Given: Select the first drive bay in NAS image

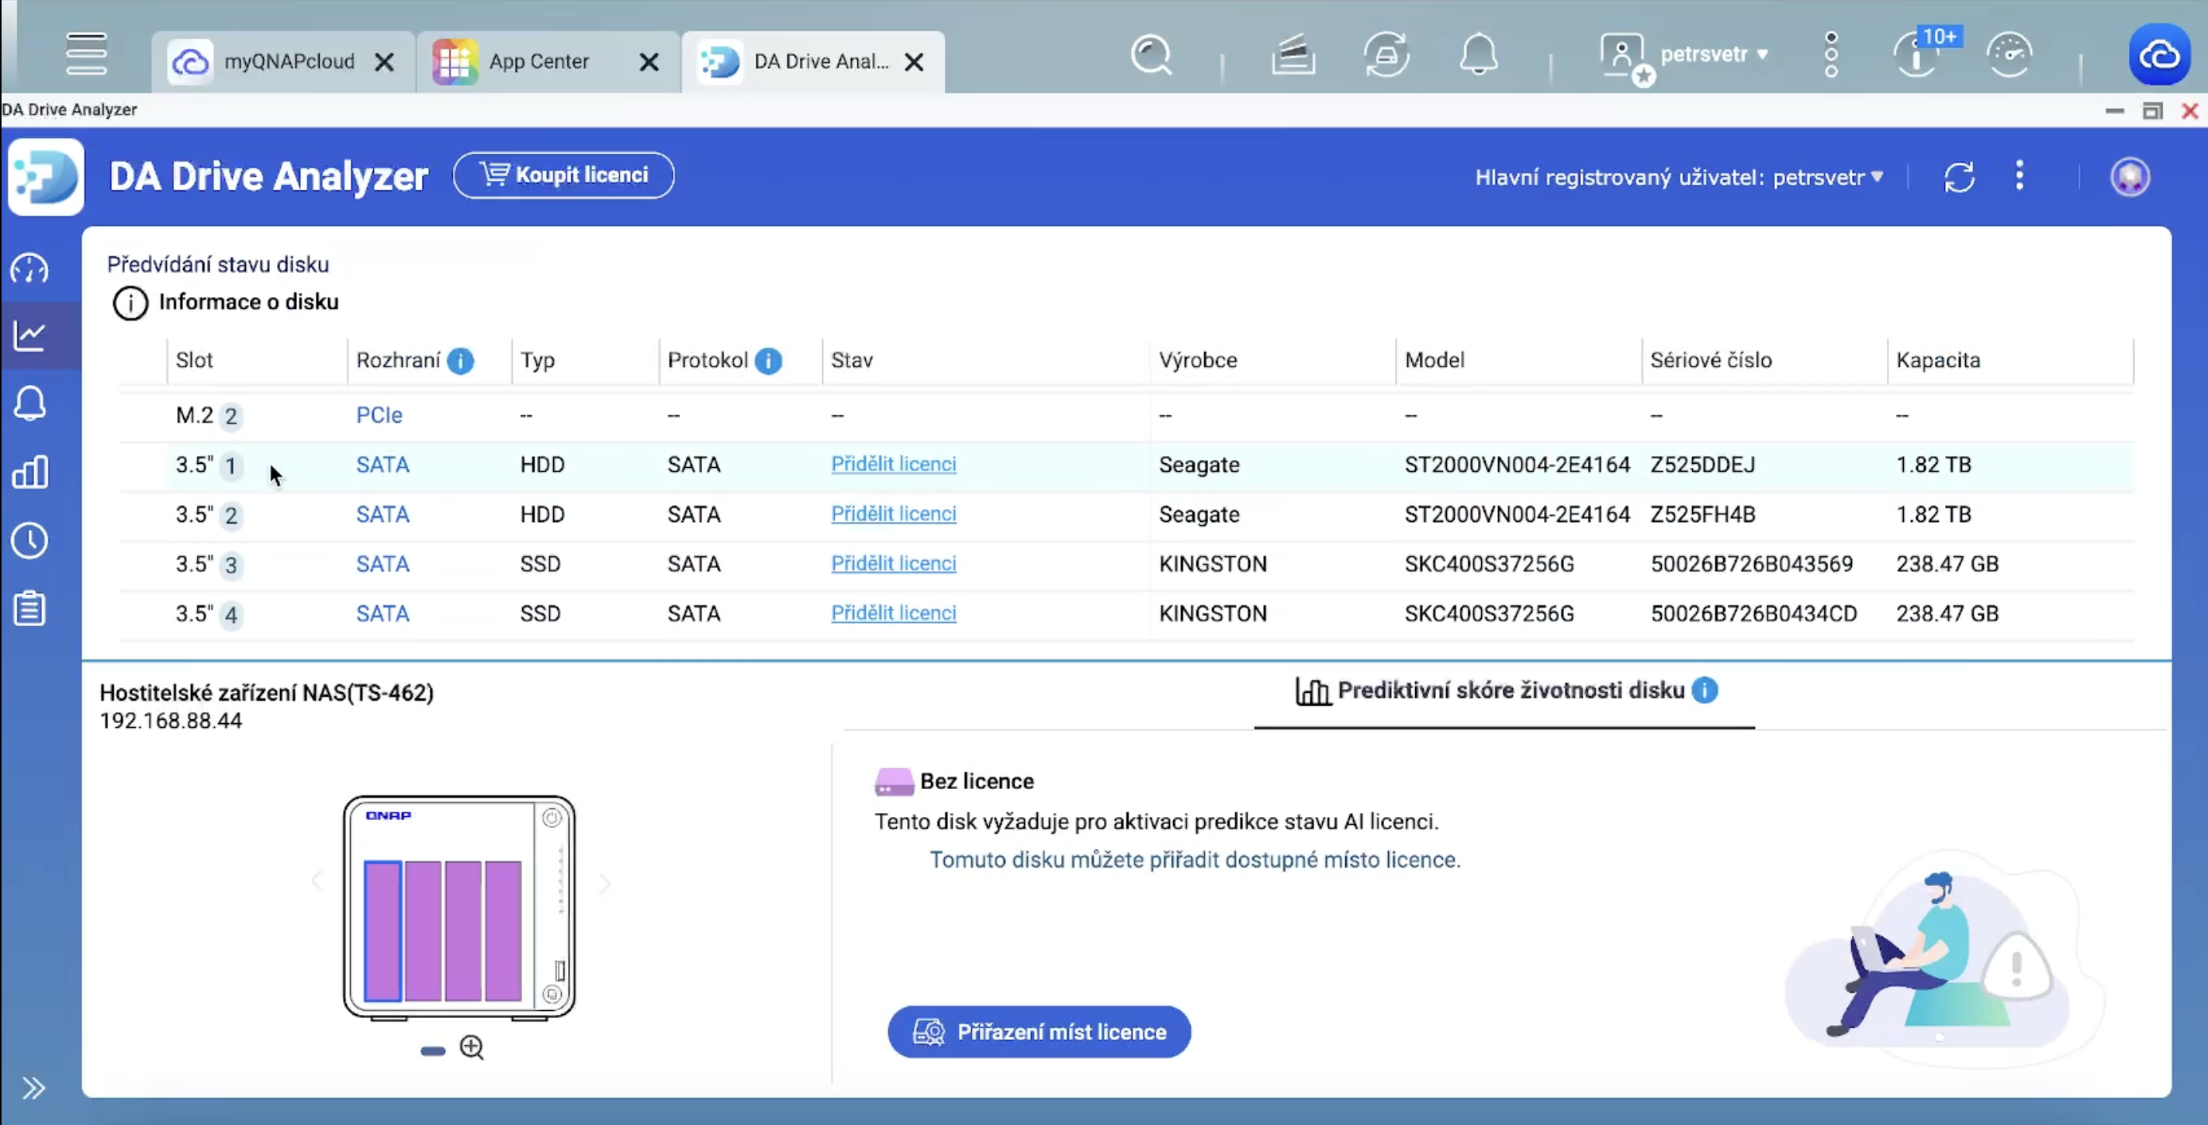Looking at the screenshot, I should point(382,930).
